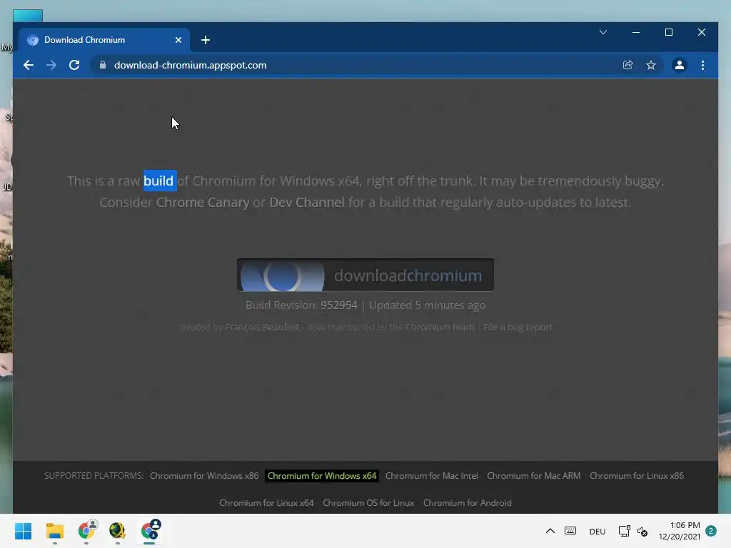Click the highlighted word build

[158, 181]
